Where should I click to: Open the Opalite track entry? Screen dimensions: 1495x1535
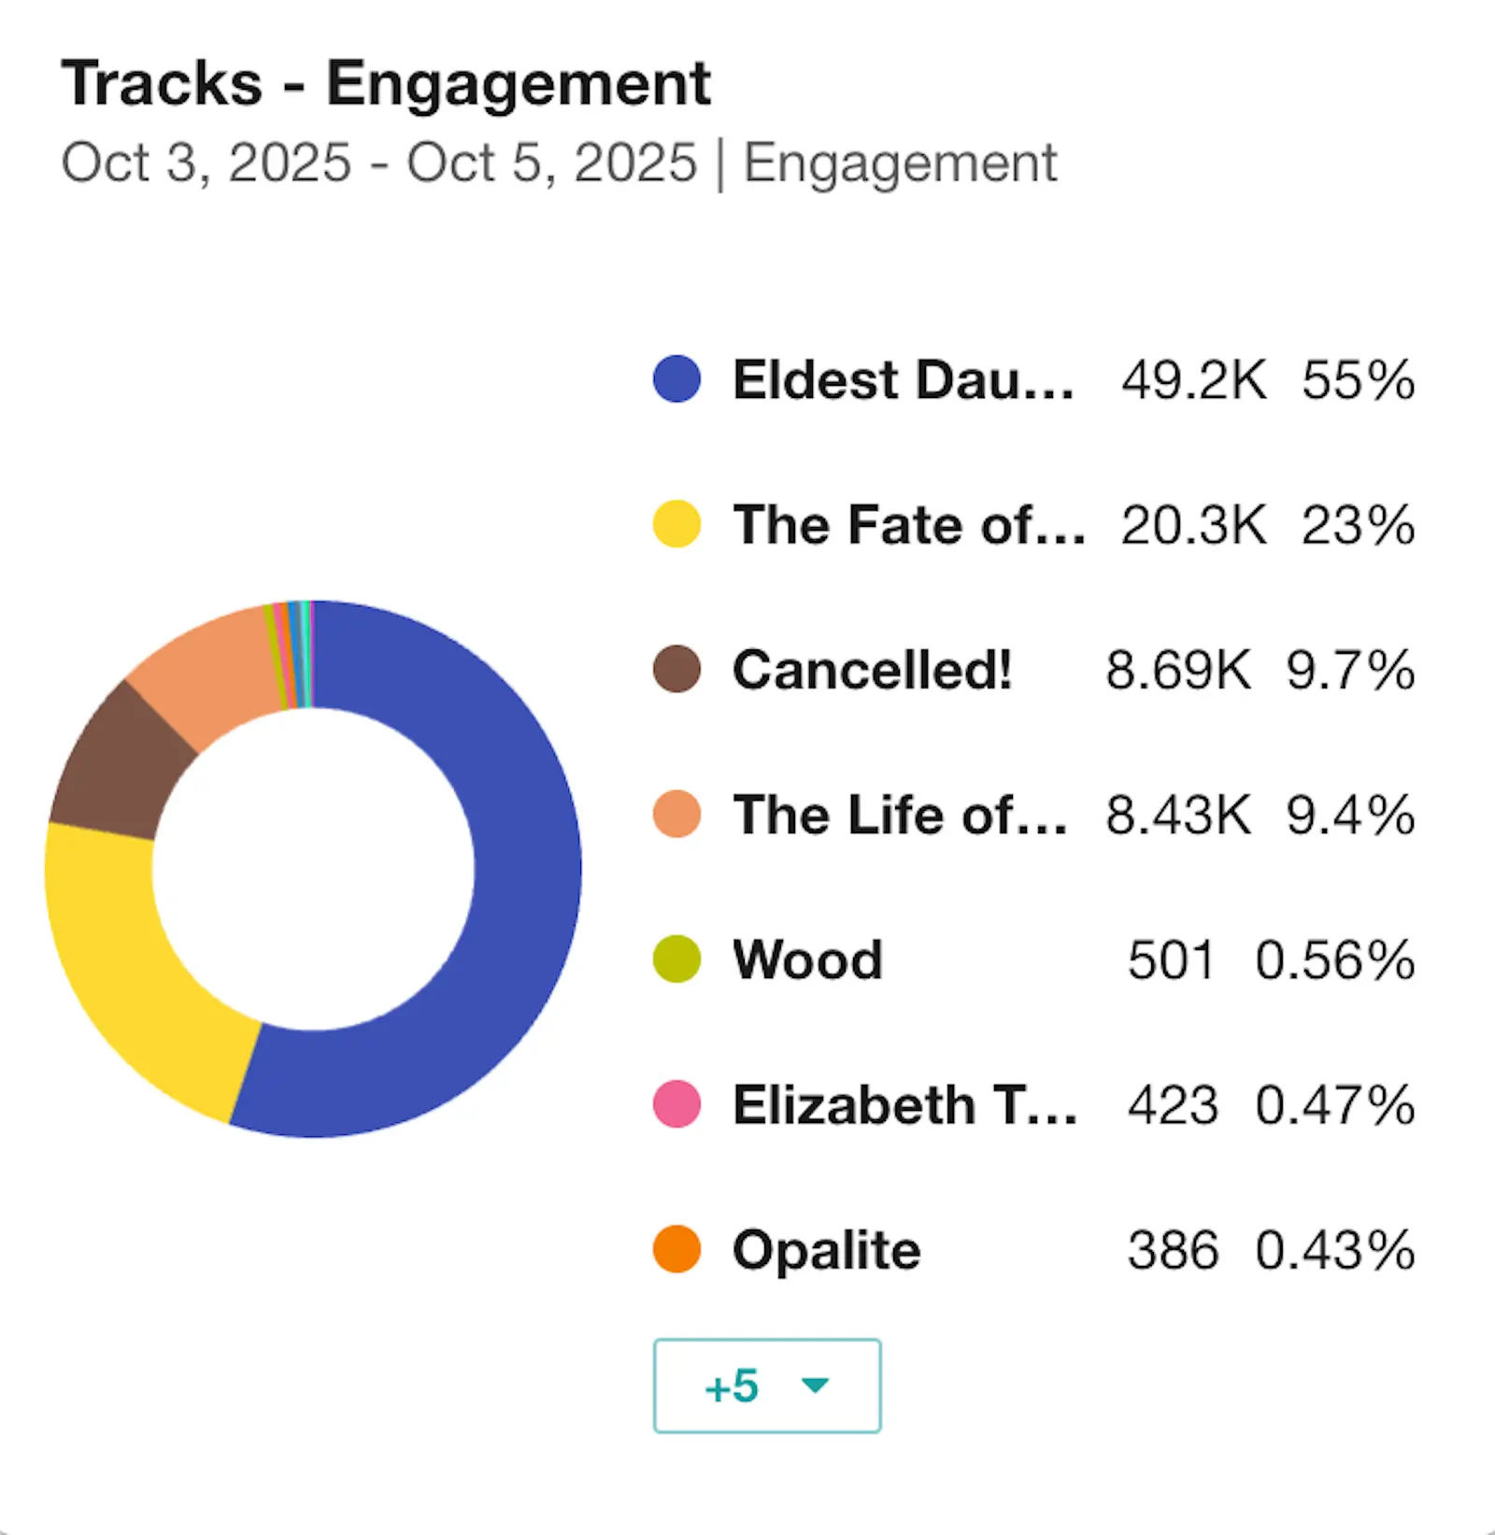pos(826,1250)
